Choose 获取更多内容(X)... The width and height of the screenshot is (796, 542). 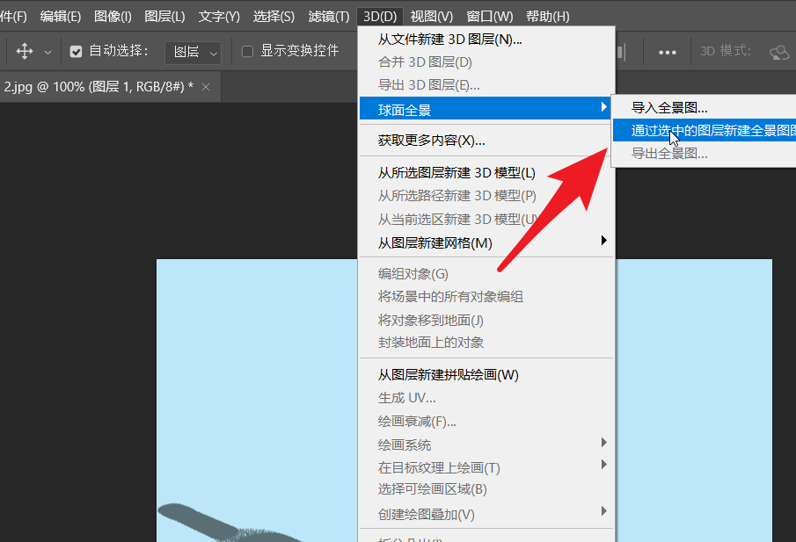pos(487,141)
